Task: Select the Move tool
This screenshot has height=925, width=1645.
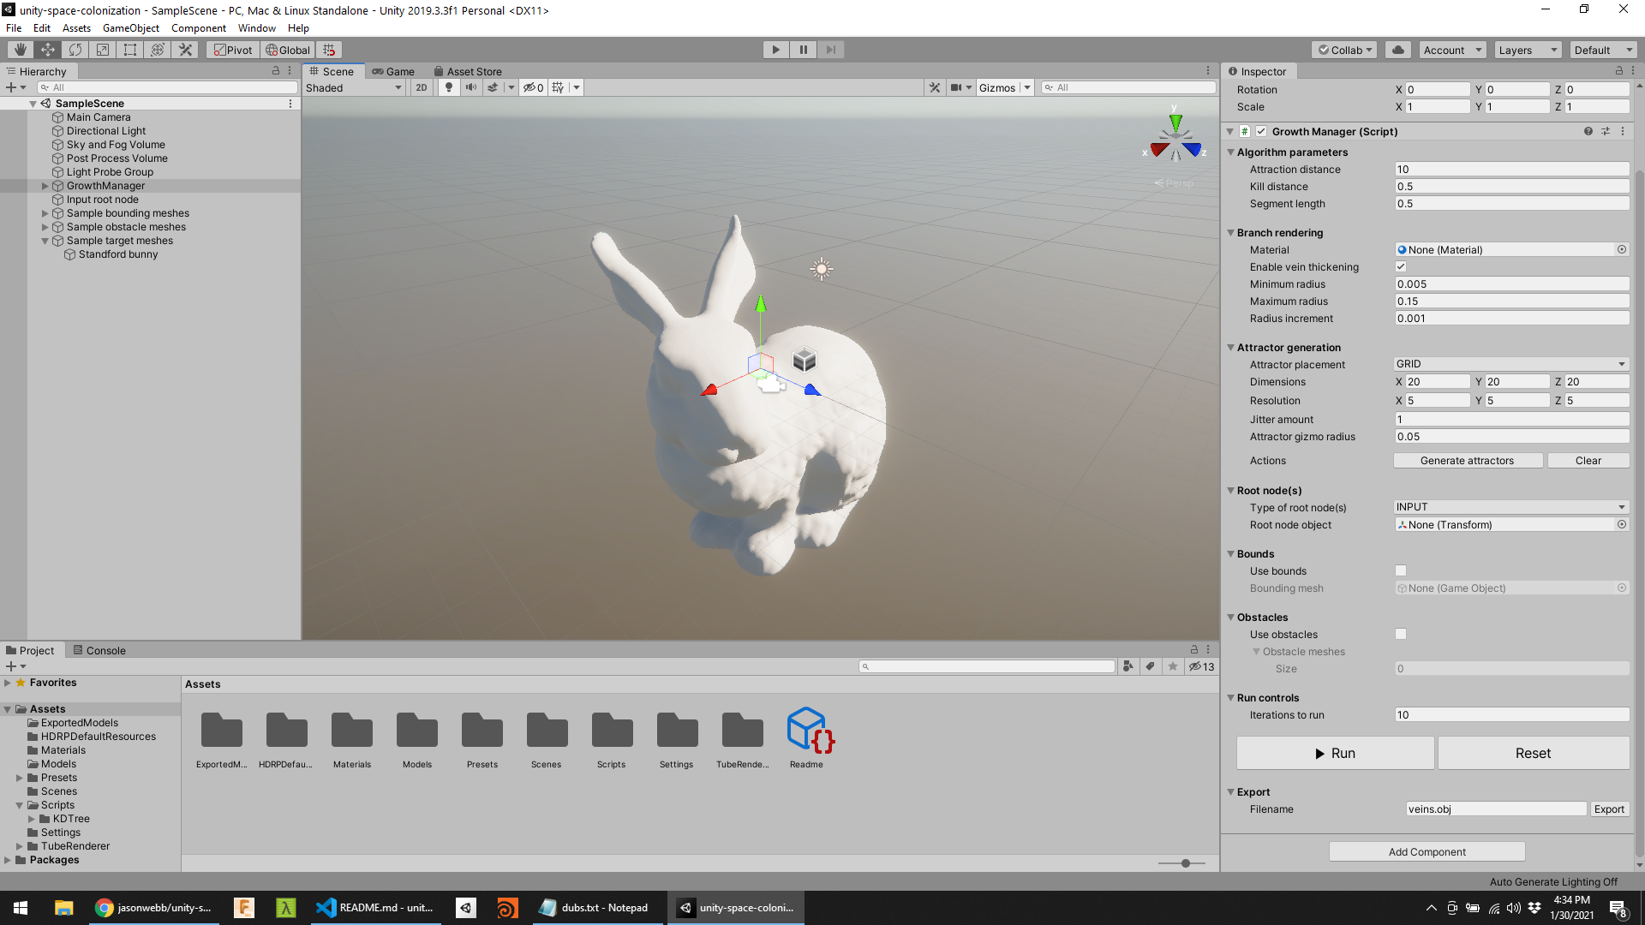Action: click(48, 50)
